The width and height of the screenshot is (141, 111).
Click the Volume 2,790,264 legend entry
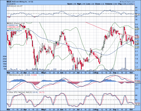[14, 31]
